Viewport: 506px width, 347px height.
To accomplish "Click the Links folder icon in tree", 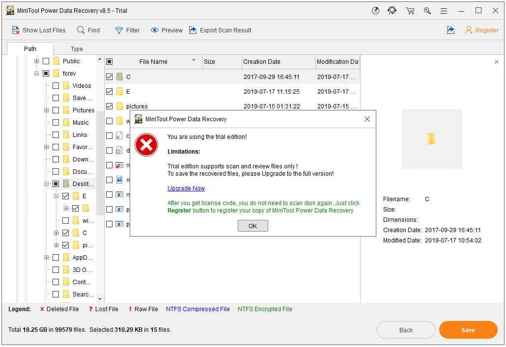I will tap(66, 134).
